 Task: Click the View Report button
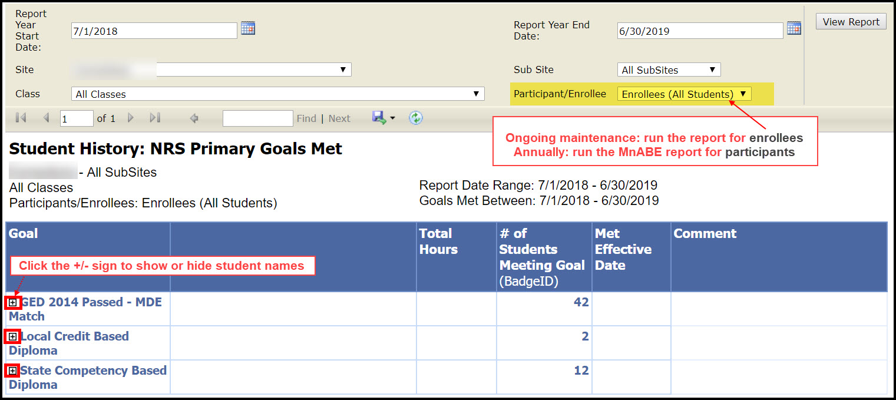pos(851,22)
